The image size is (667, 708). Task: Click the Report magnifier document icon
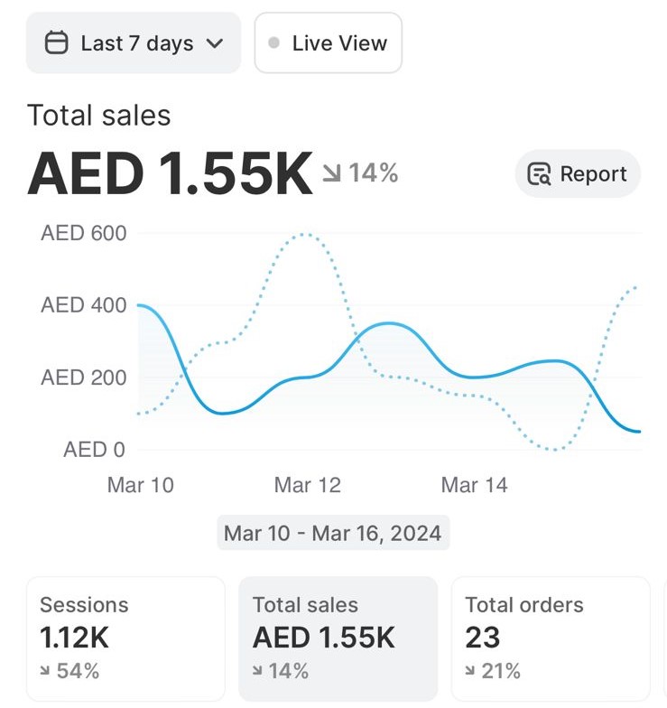click(539, 174)
